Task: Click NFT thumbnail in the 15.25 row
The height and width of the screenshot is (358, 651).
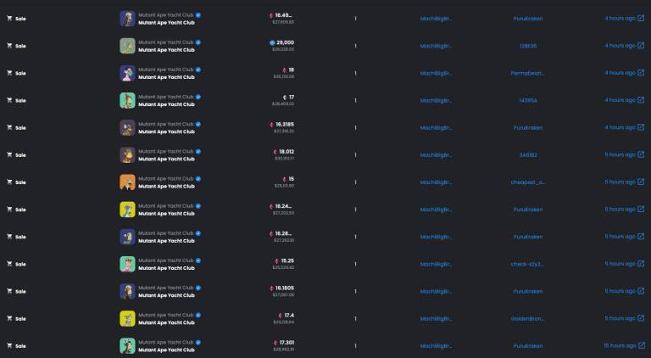Action: click(127, 264)
